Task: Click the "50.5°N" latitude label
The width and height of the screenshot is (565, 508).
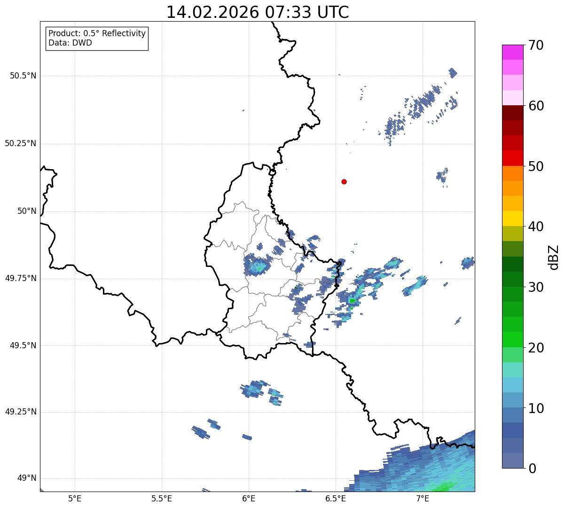Action: (23, 76)
